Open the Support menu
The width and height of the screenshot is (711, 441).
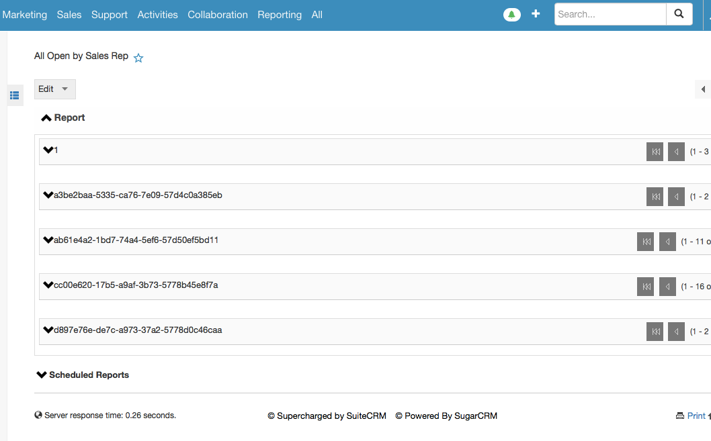tap(110, 15)
